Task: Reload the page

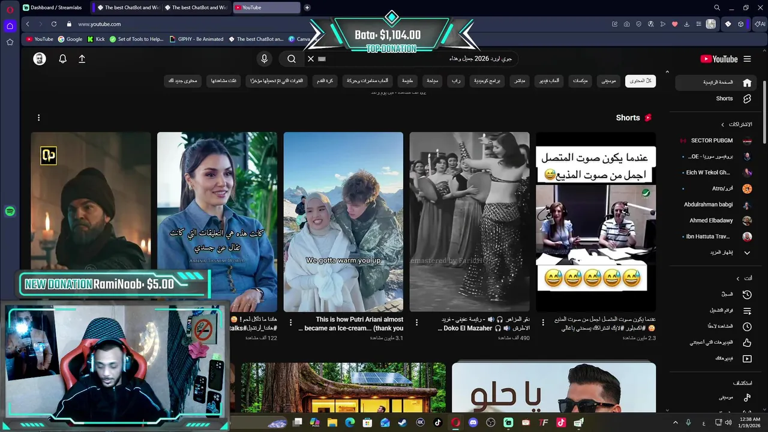Action: click(54, 24)
